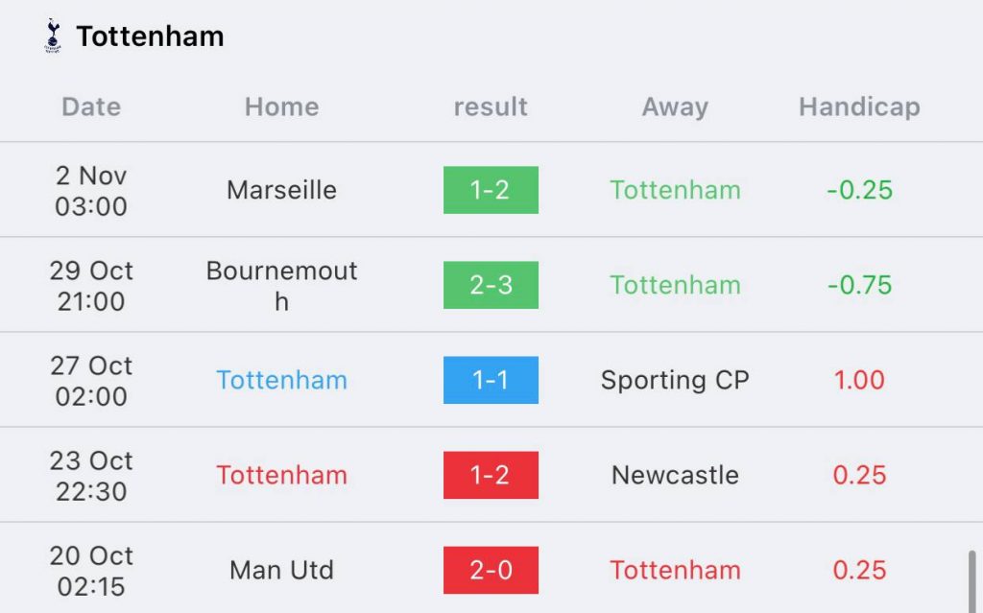Select Newcastle away team
The height and width of the screenshot is (613, 983).
coord(675,475)
